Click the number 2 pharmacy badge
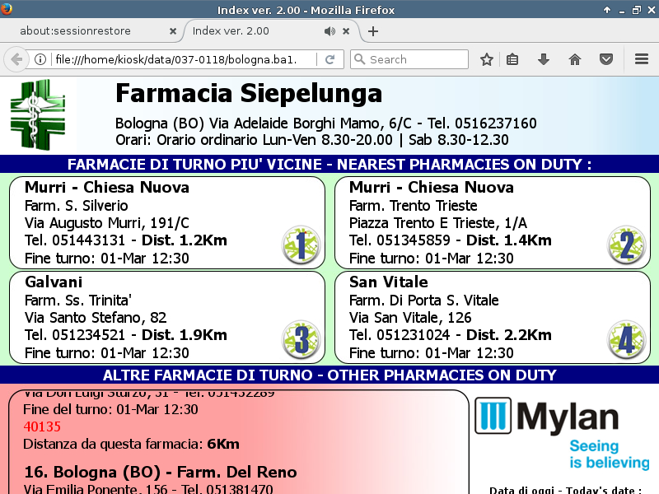 [x=626, y=245]
